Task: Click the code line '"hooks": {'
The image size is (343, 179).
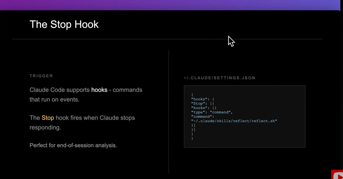Action: click(202, 99)
